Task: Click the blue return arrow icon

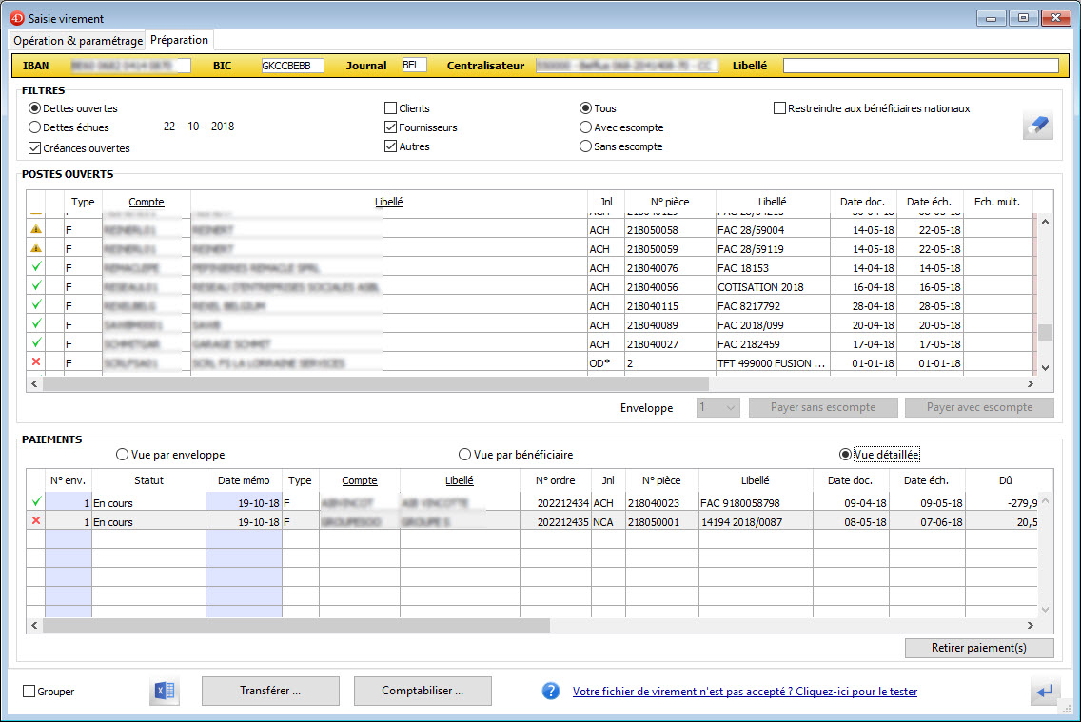Action: point(1045,692)
